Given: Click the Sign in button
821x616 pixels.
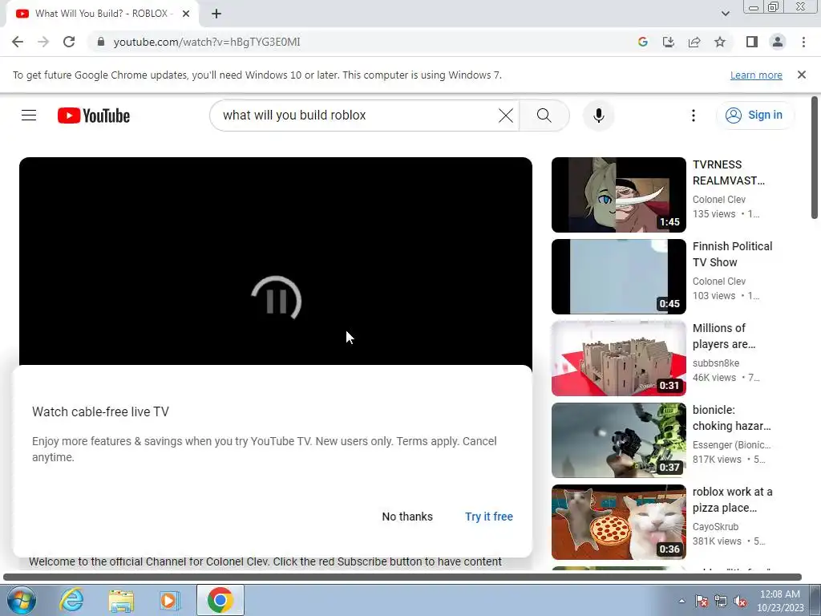Looking at the screenshot, I should pyautogui.click(x=754, y=115).
